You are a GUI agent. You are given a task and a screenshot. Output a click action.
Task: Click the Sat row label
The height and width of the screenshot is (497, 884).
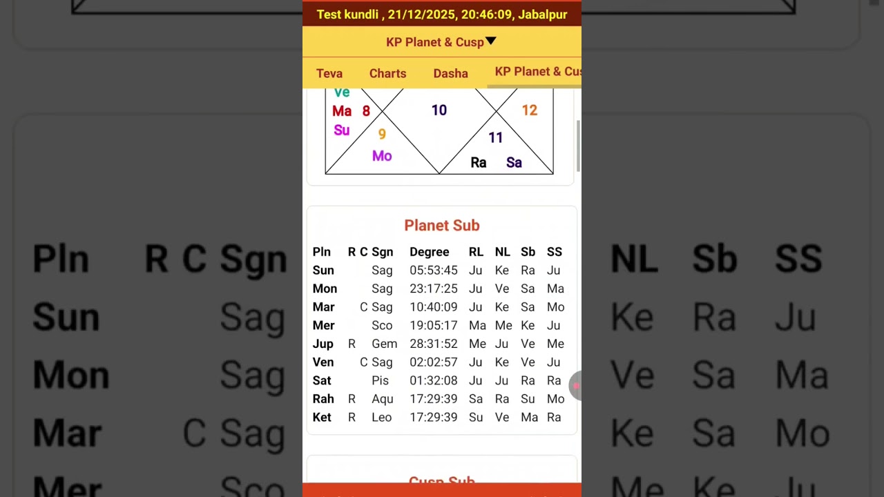tap(322, 380)
